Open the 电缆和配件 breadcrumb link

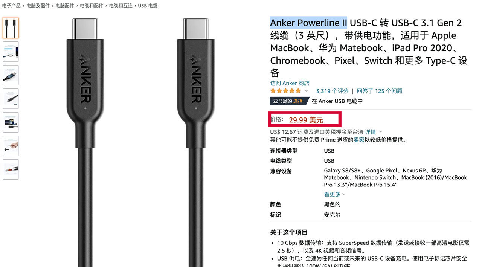point(92,6)
